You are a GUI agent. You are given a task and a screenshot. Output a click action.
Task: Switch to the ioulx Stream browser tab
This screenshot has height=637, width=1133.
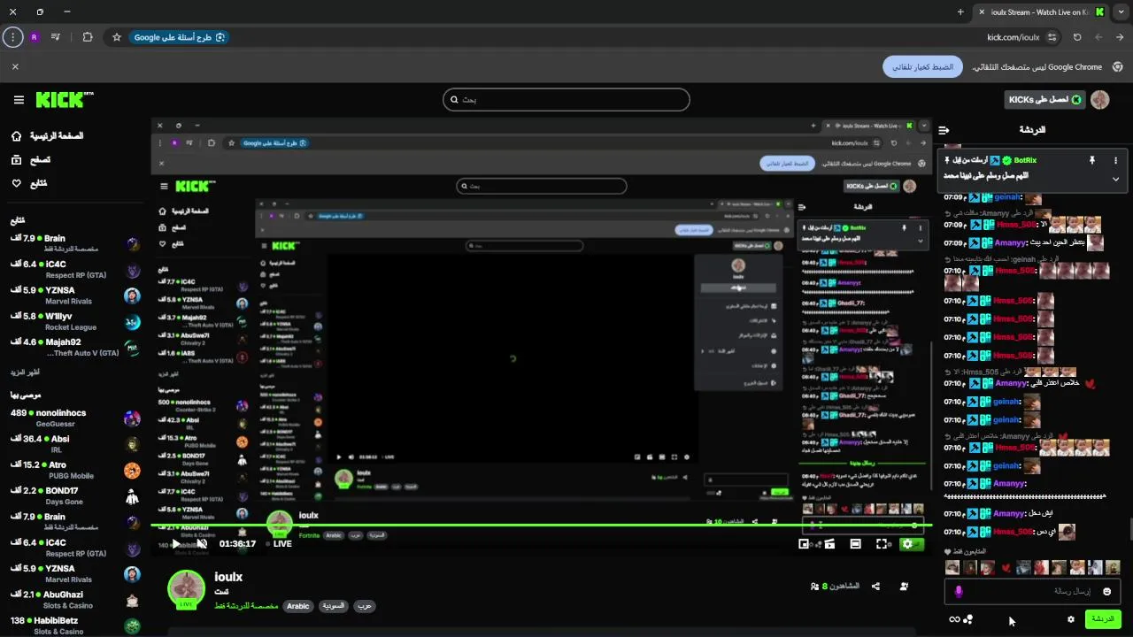coord(1041,12)
